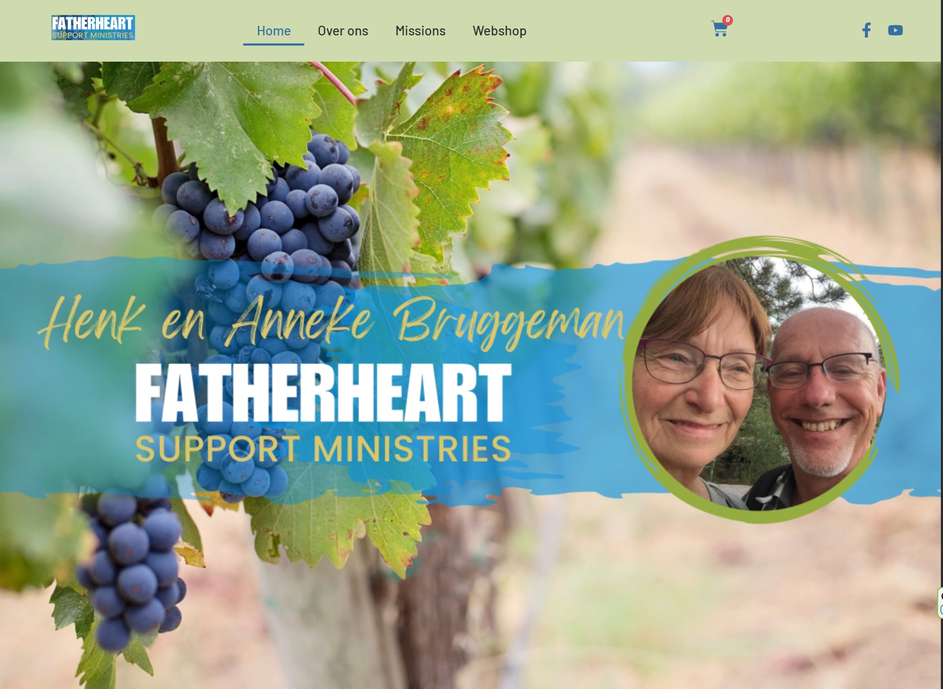Go to the Home menu item
Image resolution: width=943 pixels, height=689 pixels.
[x=274, y=31]
